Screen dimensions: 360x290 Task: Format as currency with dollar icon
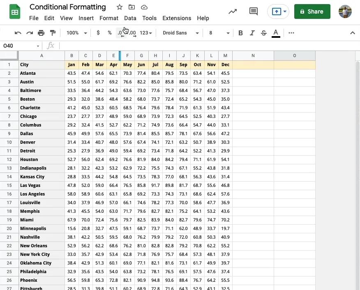click(98, 33)
